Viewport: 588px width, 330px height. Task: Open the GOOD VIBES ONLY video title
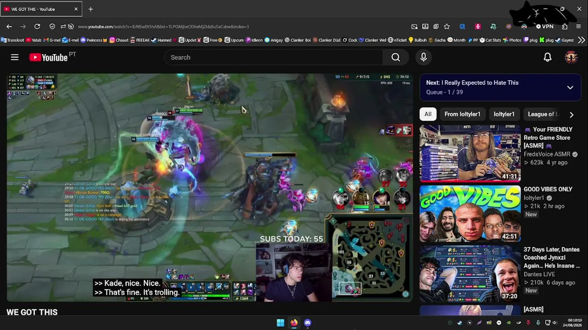tap(548, 189)
